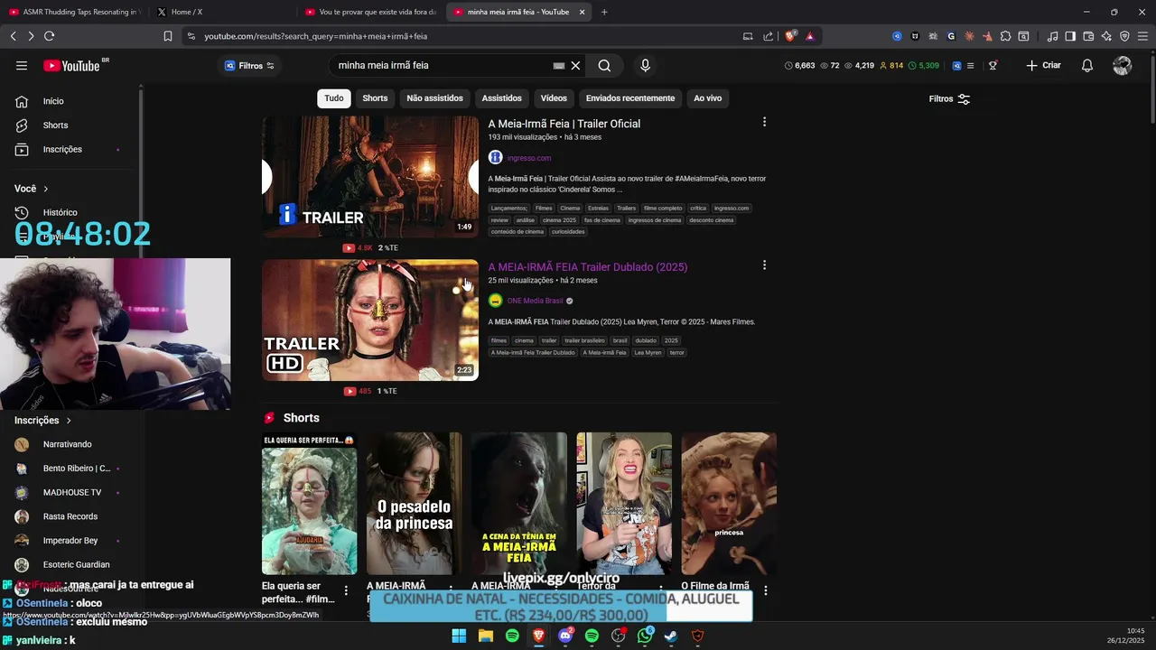Open Brave Leo AI sparkle icon

point(1106,36)
